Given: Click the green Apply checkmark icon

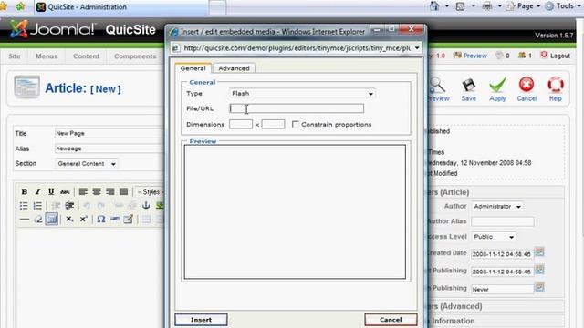Looking at the screenshot, I should 497,85.
